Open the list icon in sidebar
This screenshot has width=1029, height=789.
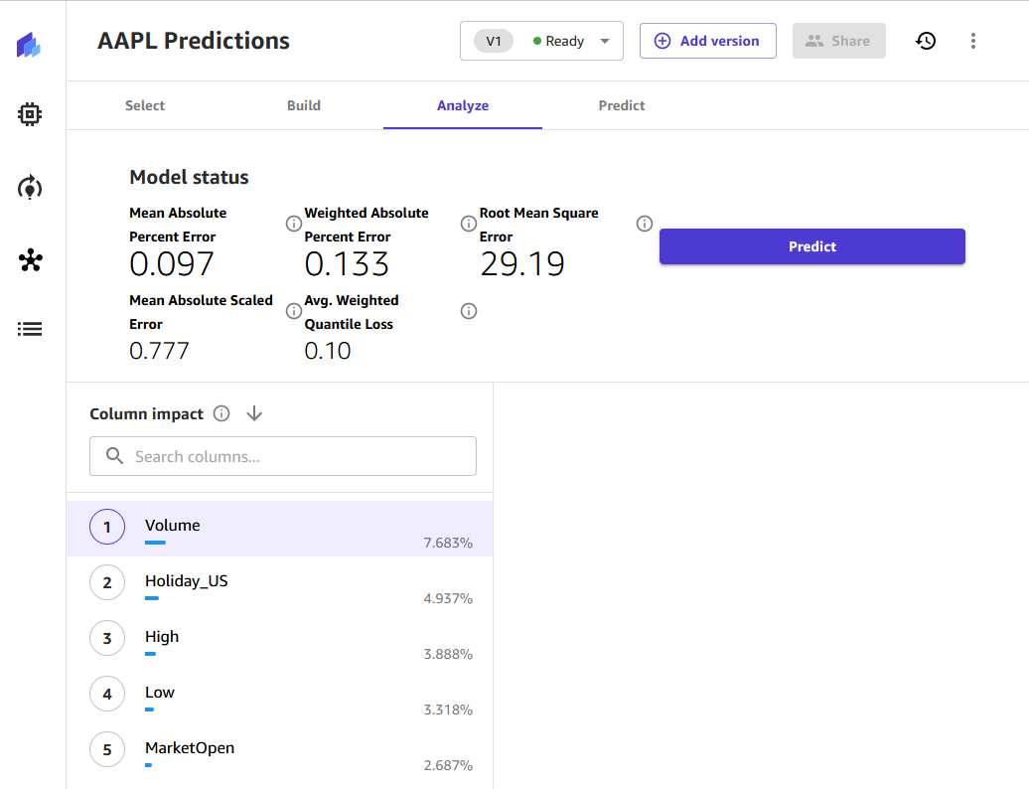coord(30,329)
